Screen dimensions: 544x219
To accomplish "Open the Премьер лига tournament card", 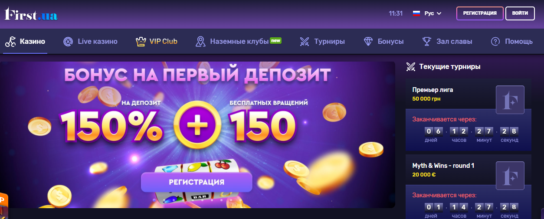I will pos(469,115).
